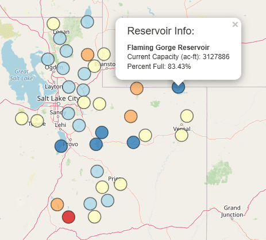Click the 'Percent Full: 83.43%' line

coord(159,67)
